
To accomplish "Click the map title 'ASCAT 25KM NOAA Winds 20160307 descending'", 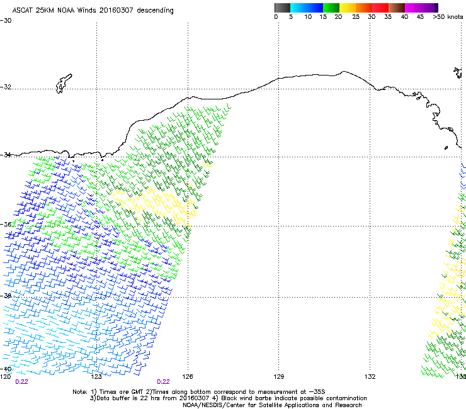I will [x=93, y=11].
